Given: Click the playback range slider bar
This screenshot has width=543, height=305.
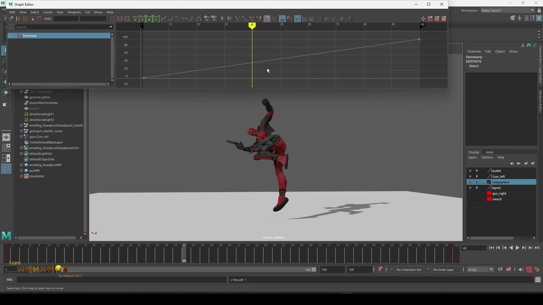Looking at the screenshot, I should (160, 270).
